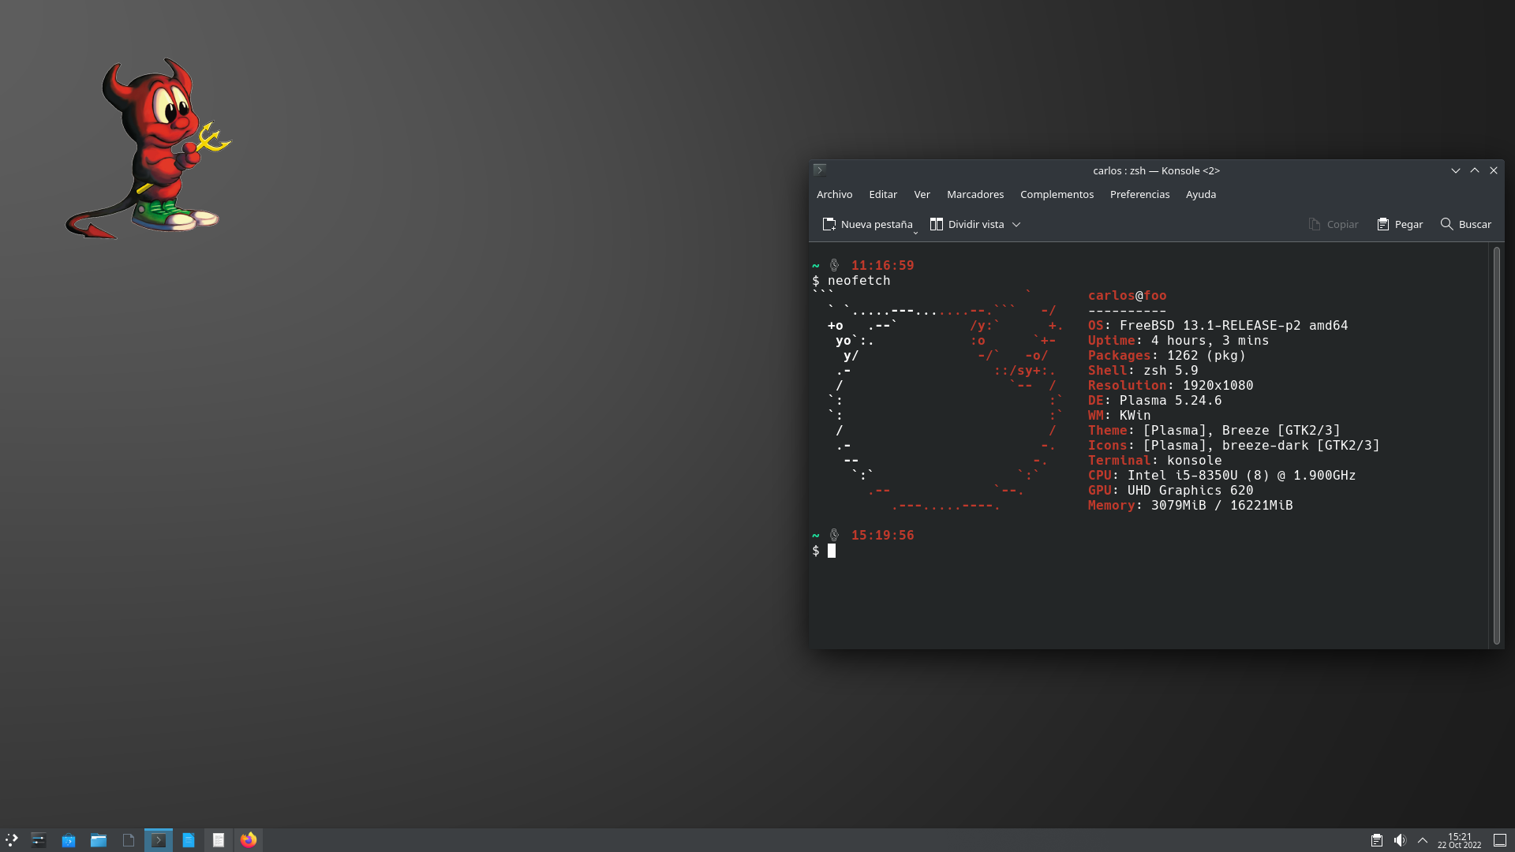Viewport: 1515px width, 852px height.
Task: Open the Preferencias menu
Action: (1139, 194)
